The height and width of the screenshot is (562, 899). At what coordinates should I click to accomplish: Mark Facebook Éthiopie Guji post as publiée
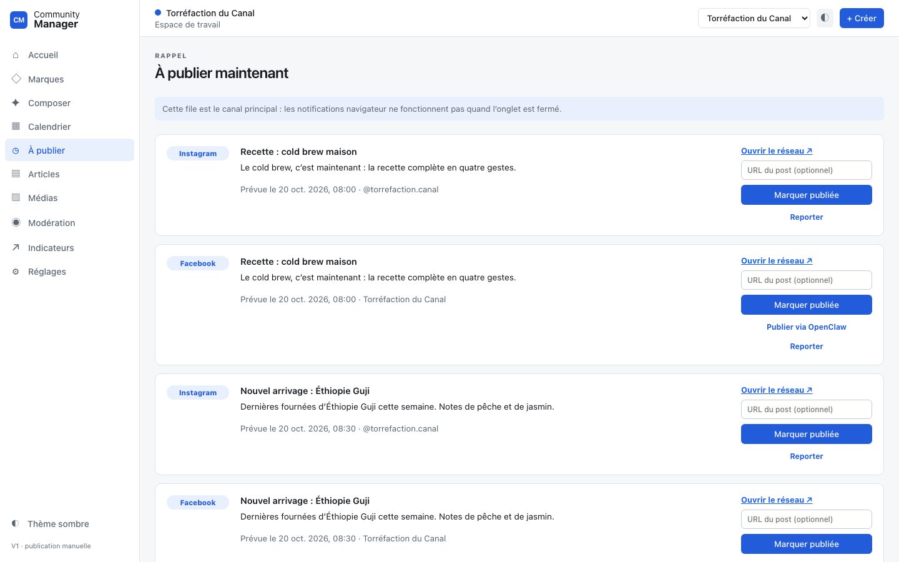click(807, 544)
